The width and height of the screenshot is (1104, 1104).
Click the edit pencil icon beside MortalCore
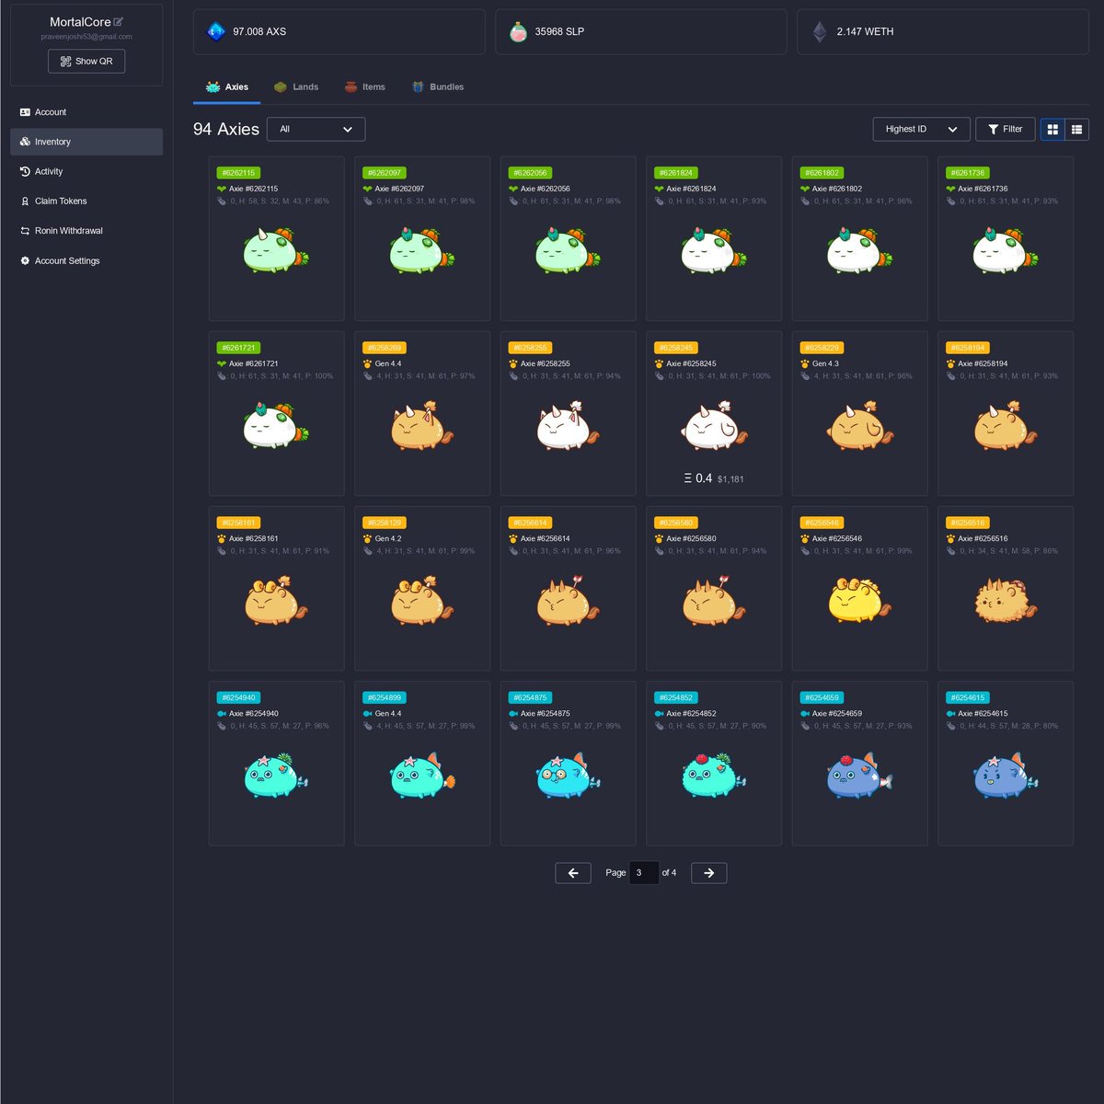[x=119, y=21]
